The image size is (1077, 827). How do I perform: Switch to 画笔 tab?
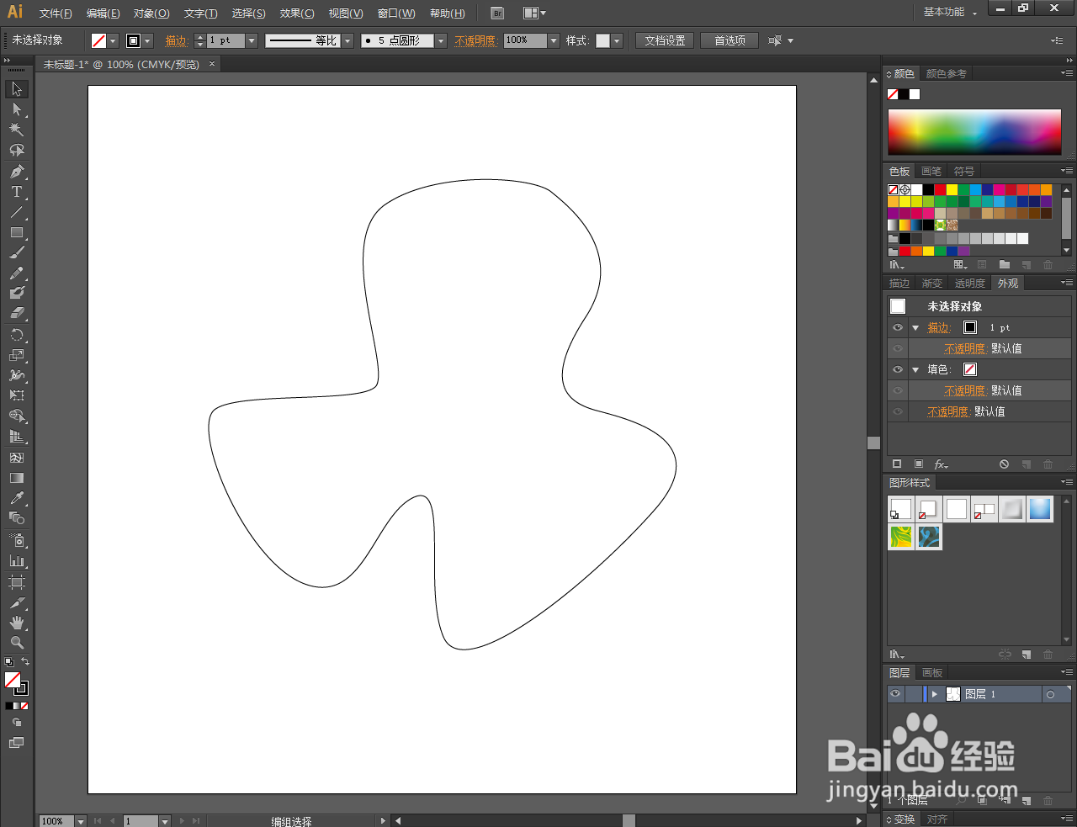click(931, 171)
